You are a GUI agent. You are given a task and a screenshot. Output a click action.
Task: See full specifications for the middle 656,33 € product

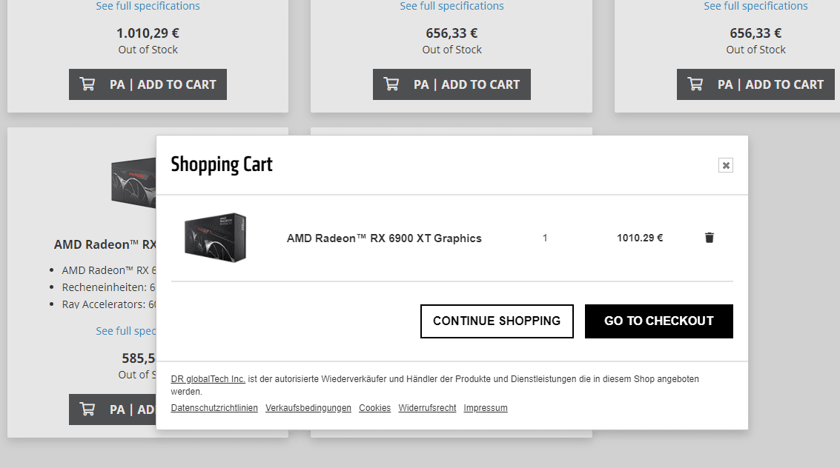[452, 6]
